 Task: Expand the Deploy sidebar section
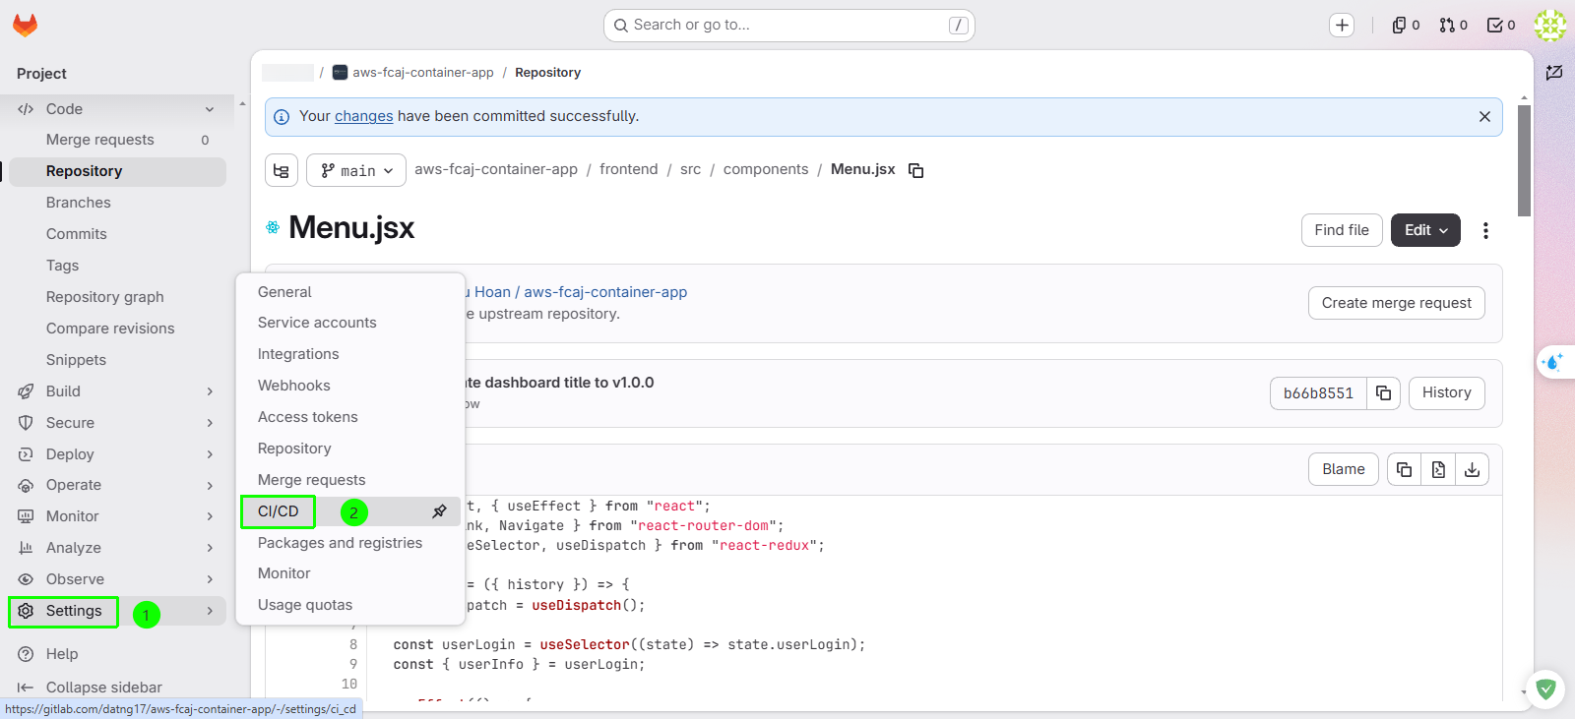(x=117, y=454)
